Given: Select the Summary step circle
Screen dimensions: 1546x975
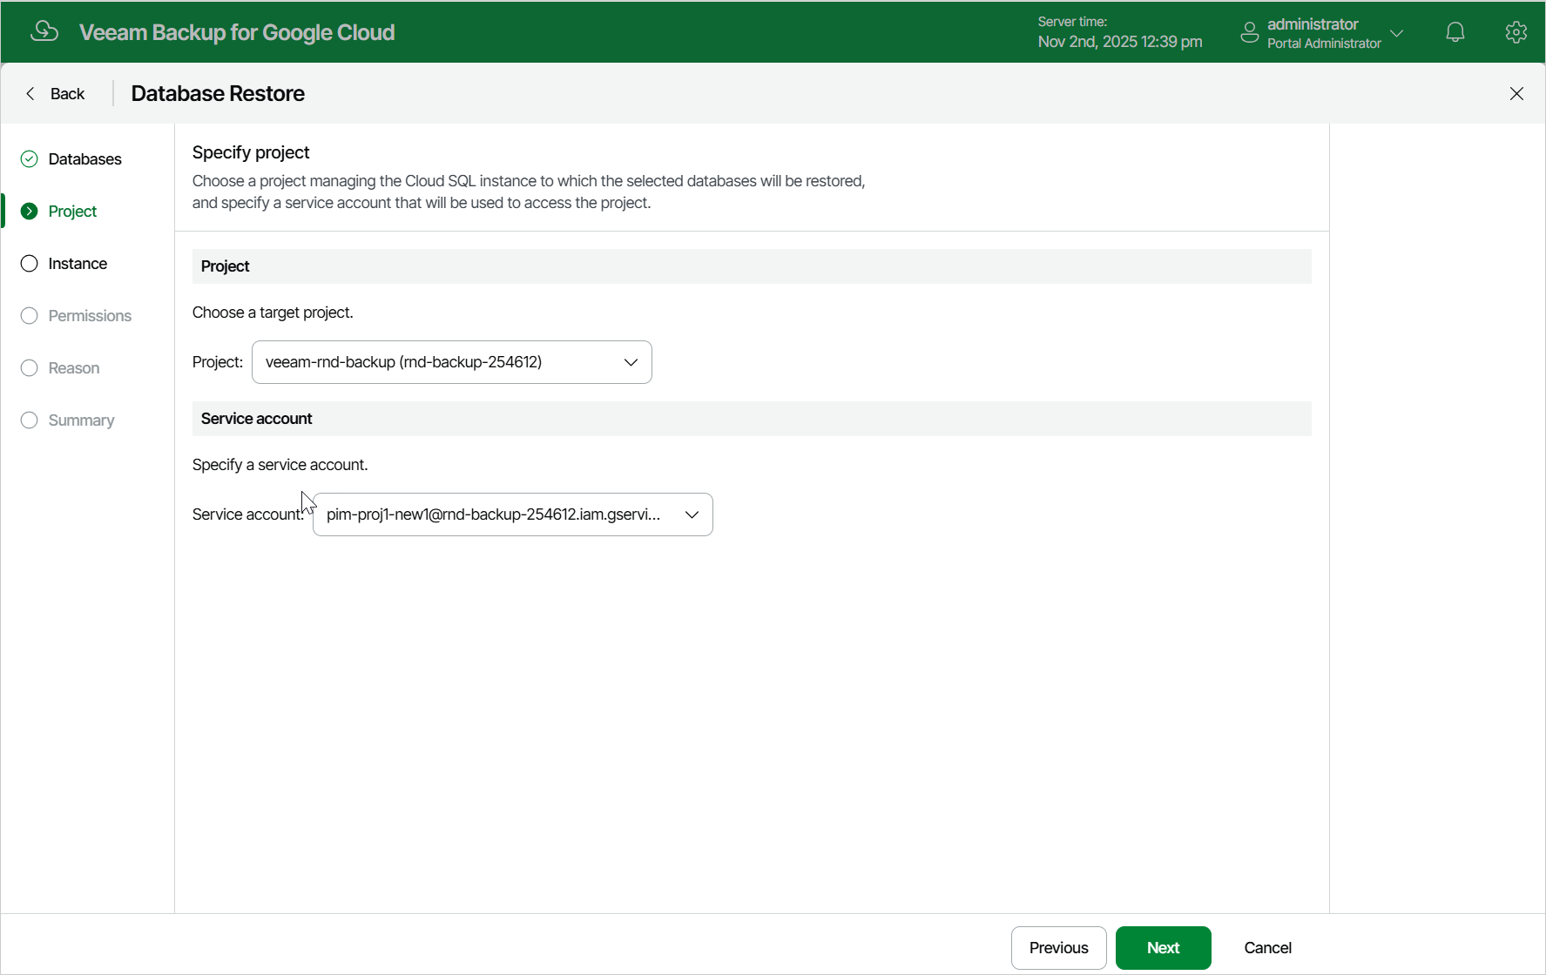Looking at the screenshot, I should click(30, 420).
